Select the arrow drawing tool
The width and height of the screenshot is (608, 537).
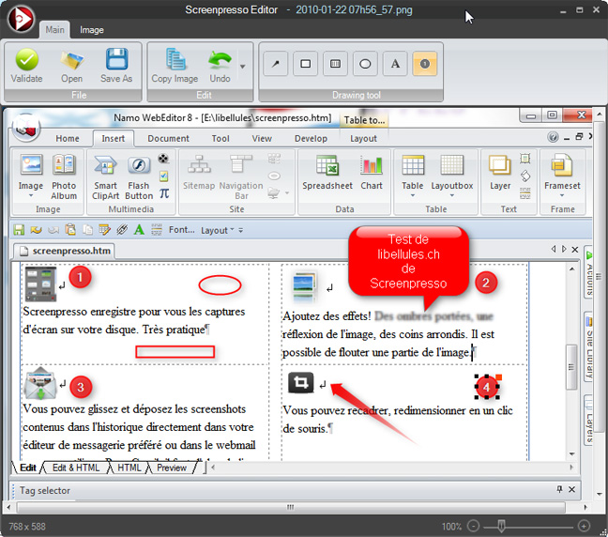pos(276,64)
